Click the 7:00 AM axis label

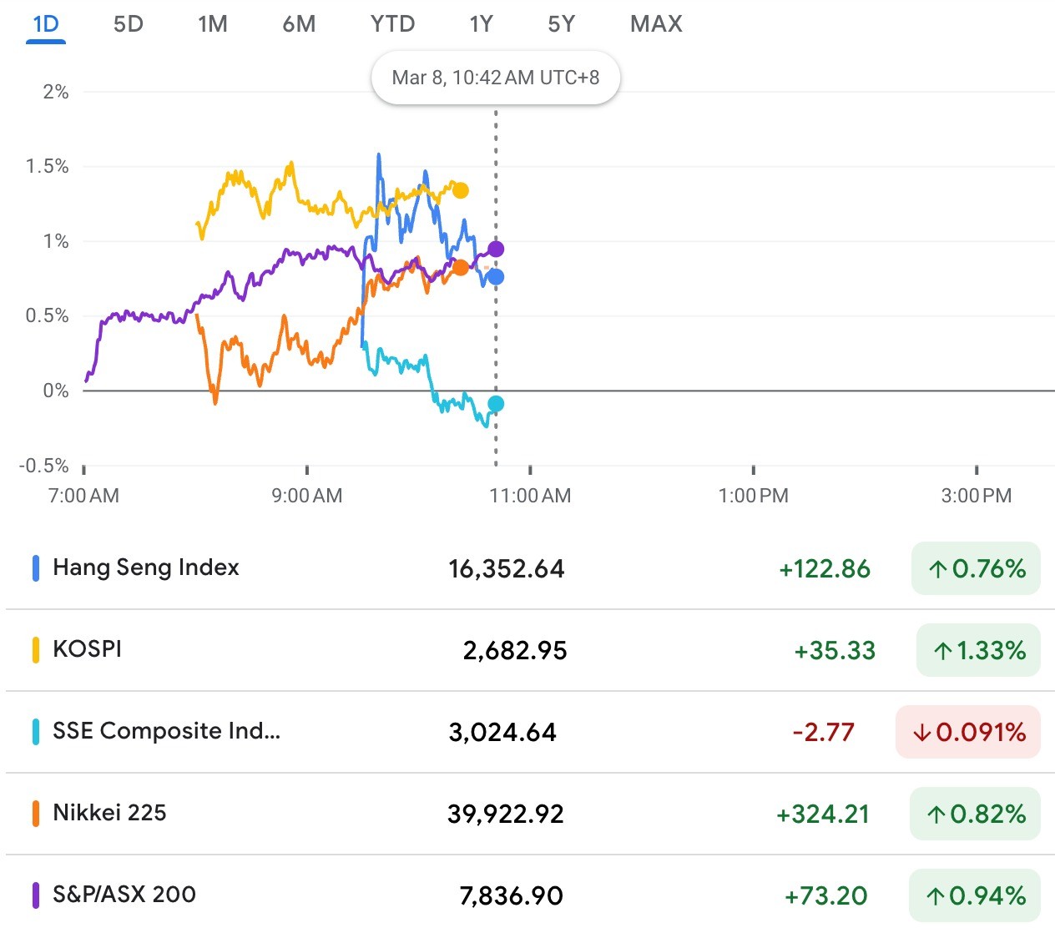83,496
